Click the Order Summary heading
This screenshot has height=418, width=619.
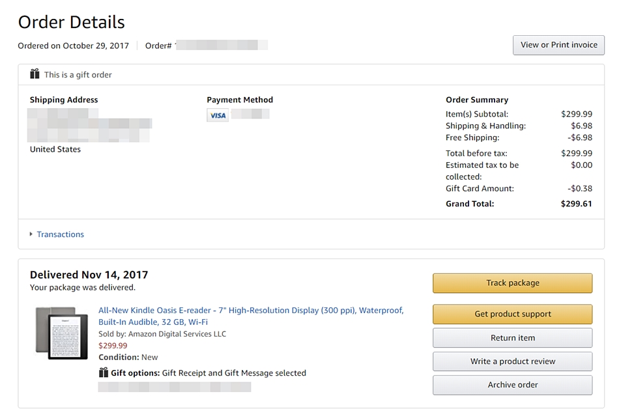click(x=477, y=100)
